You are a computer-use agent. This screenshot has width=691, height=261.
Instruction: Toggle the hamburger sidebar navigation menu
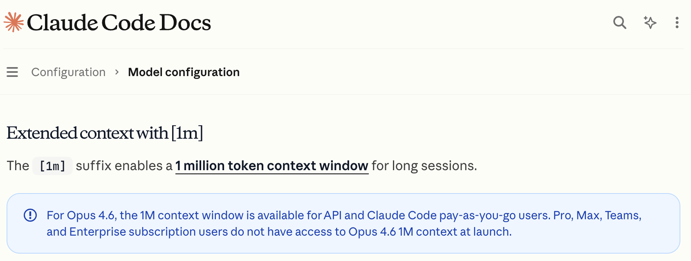pyautogui.click(x=12, y=72)
